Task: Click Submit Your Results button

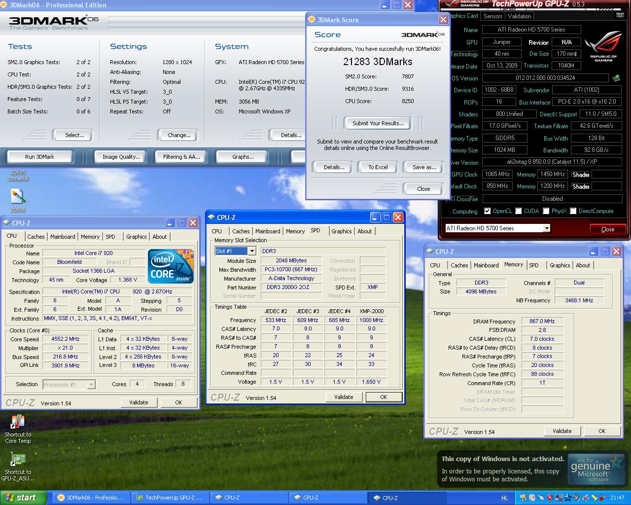Action: tap(378, 123)
